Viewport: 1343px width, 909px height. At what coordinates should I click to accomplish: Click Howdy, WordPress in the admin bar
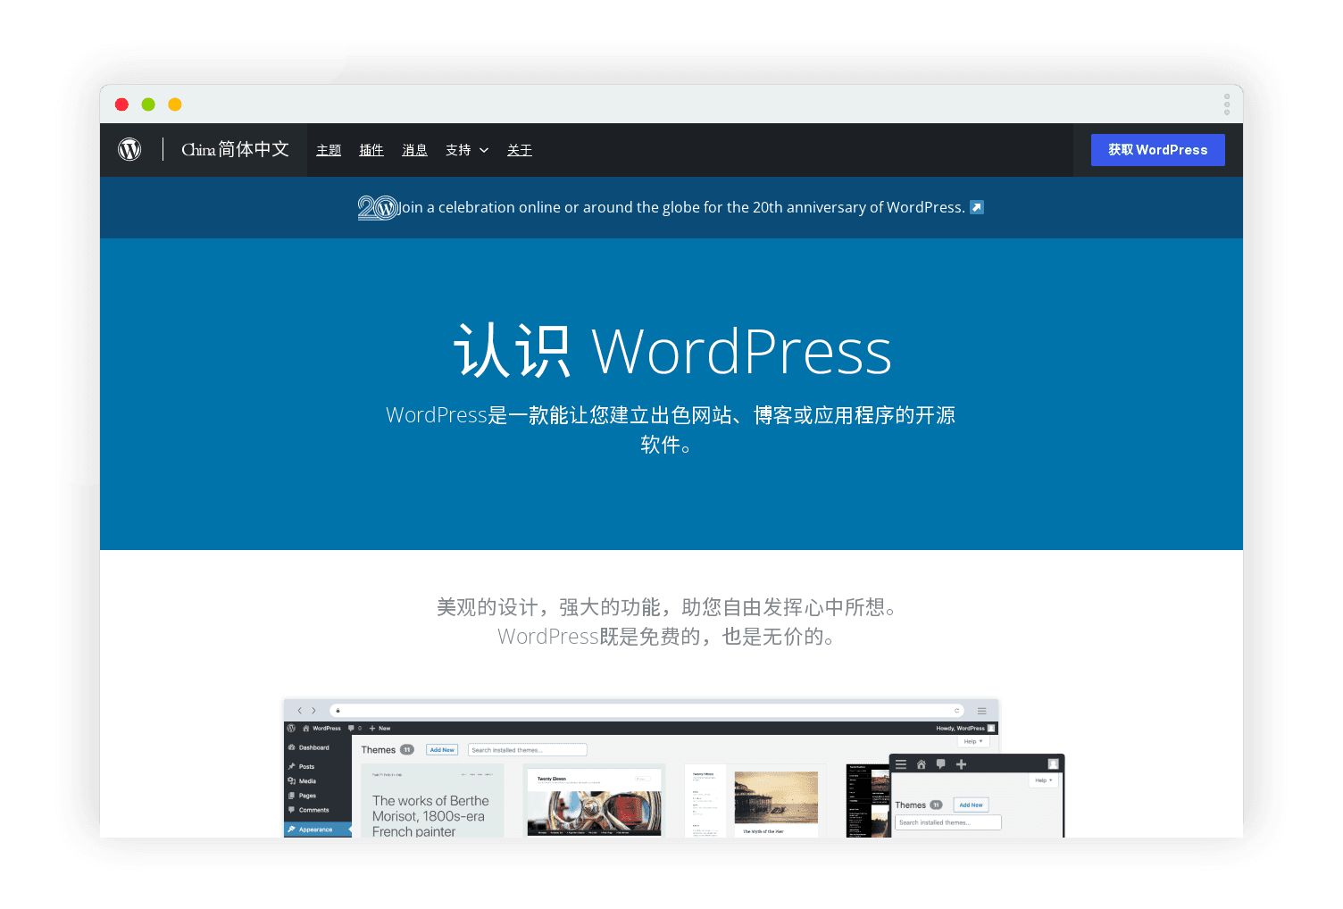pyautogui.click(x=965, y=729)
